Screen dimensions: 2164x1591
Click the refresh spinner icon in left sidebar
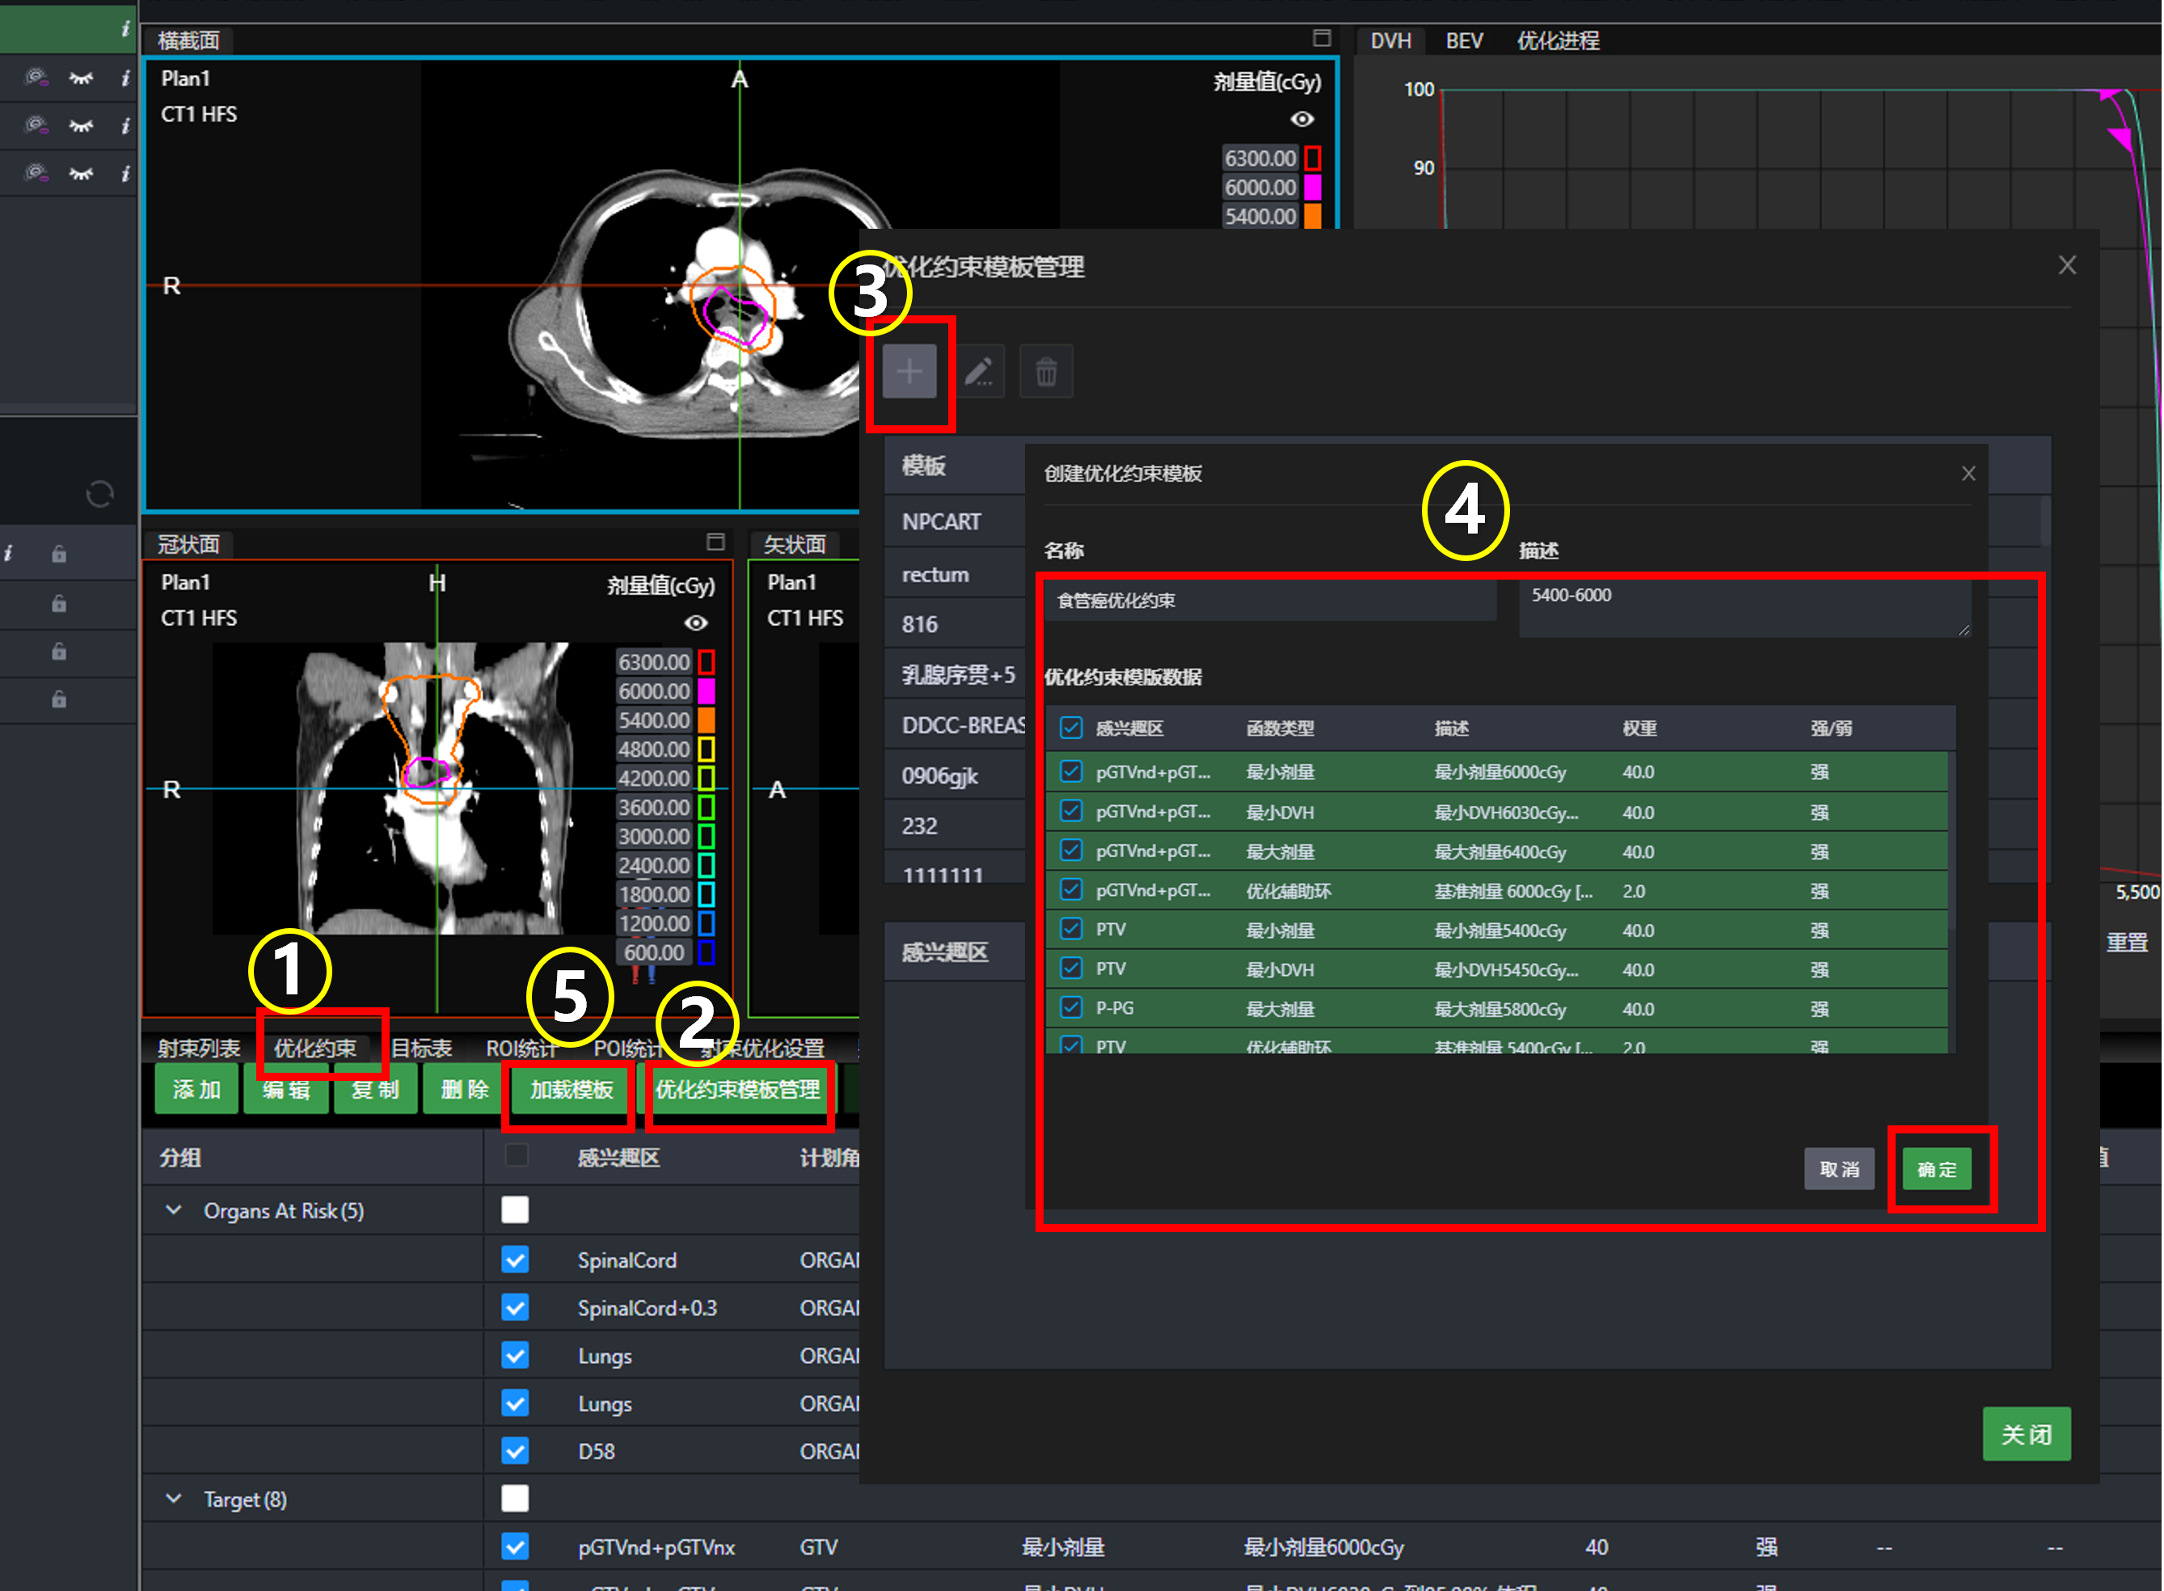pos(99,494)
